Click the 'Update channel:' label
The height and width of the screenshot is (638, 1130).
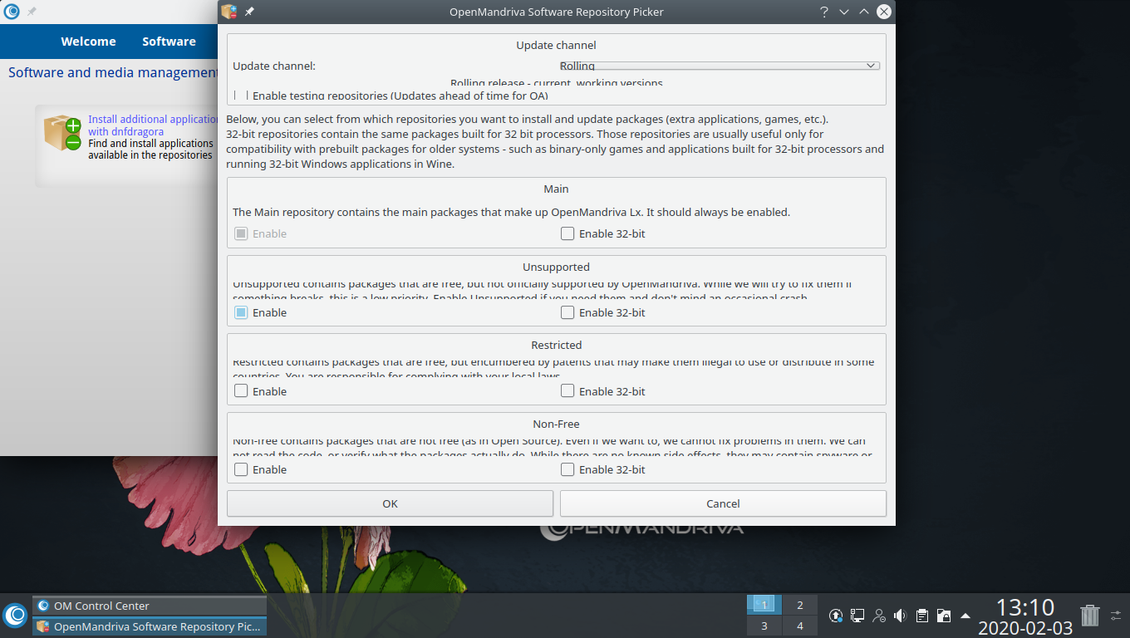coord(274,66)
